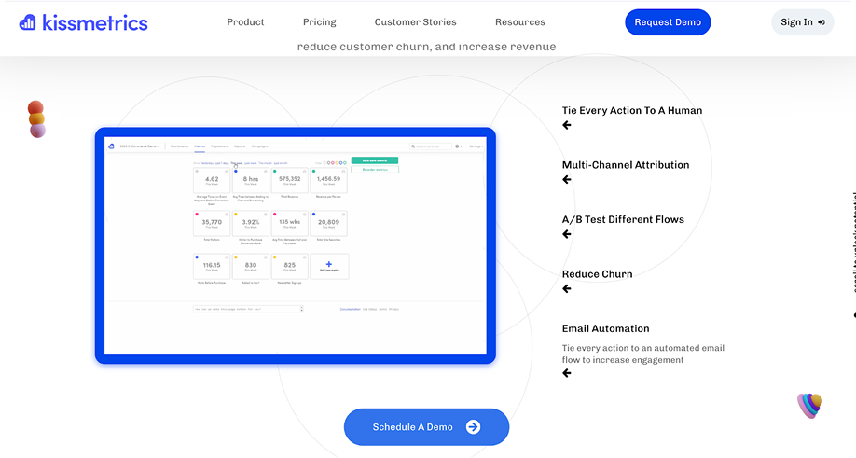Expand the A/B Test Different Flows section
Screen dimensions: 856x458
tap(622, 219)
